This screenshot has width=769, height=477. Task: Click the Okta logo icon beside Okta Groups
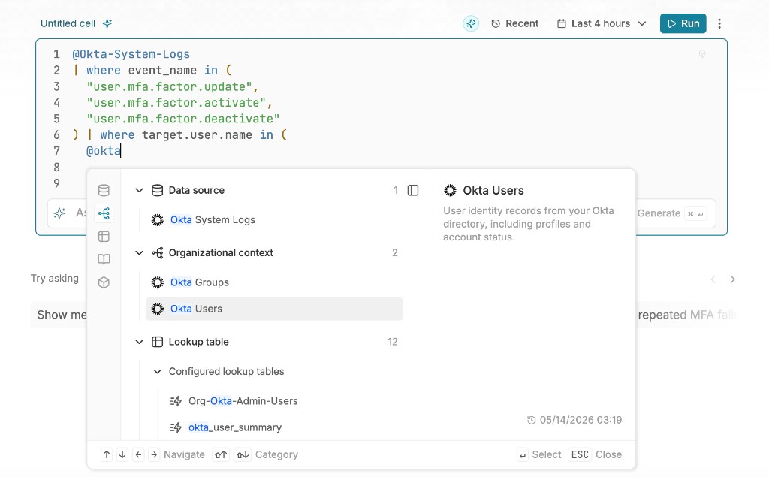(x=158, y=282)
